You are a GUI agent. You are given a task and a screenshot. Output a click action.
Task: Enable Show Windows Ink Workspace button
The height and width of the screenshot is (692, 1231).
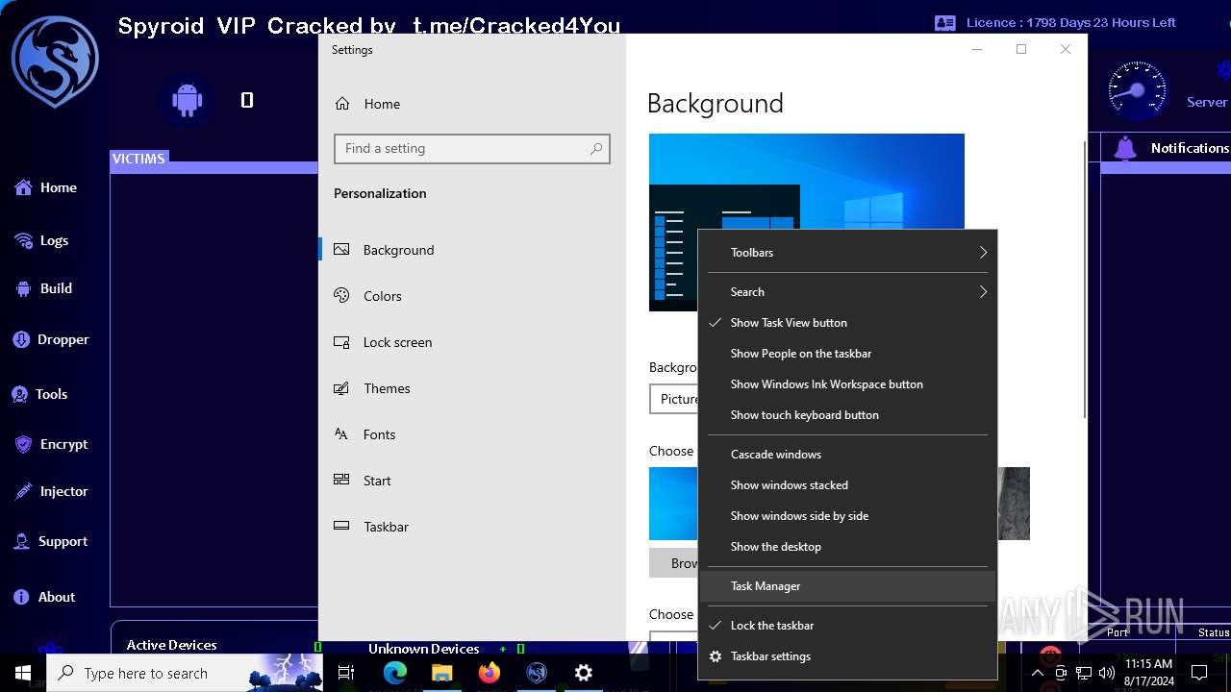coord(847,384)
